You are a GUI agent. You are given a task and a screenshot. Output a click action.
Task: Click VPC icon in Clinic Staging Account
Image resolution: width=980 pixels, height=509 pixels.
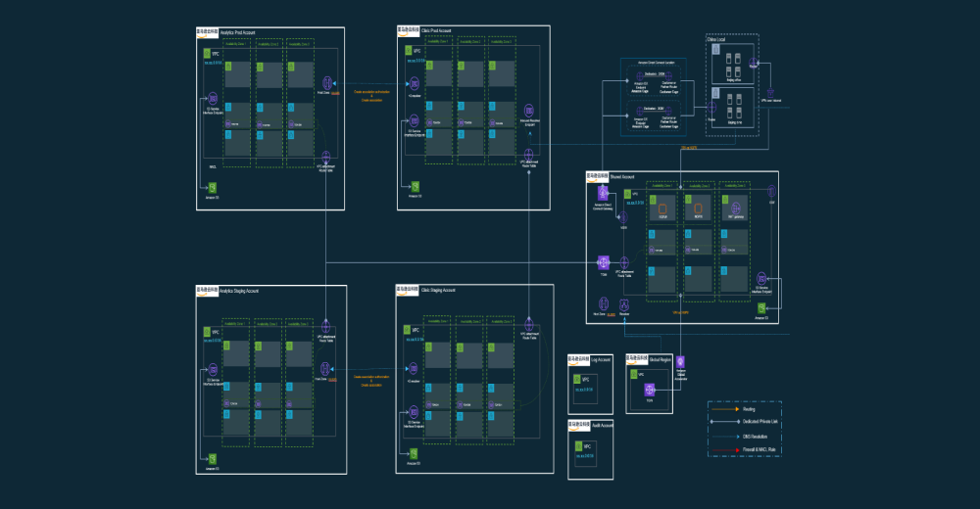[x=408, y=330]
